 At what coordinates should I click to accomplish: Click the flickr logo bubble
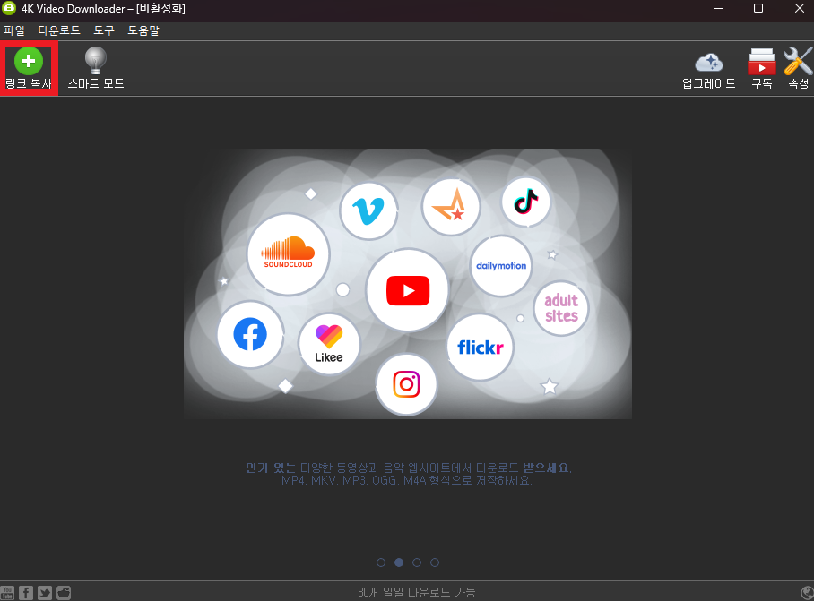tap(481, 347)
